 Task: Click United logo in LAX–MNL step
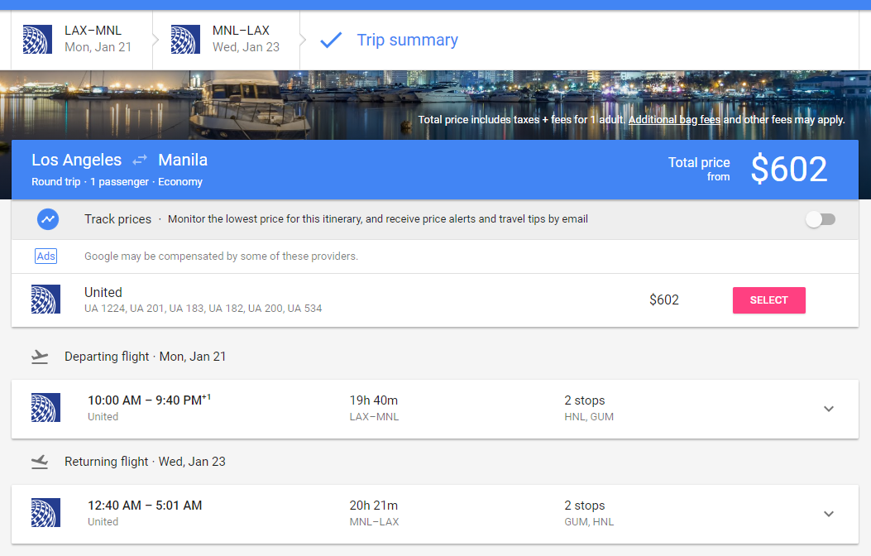(x=37, y=39)
